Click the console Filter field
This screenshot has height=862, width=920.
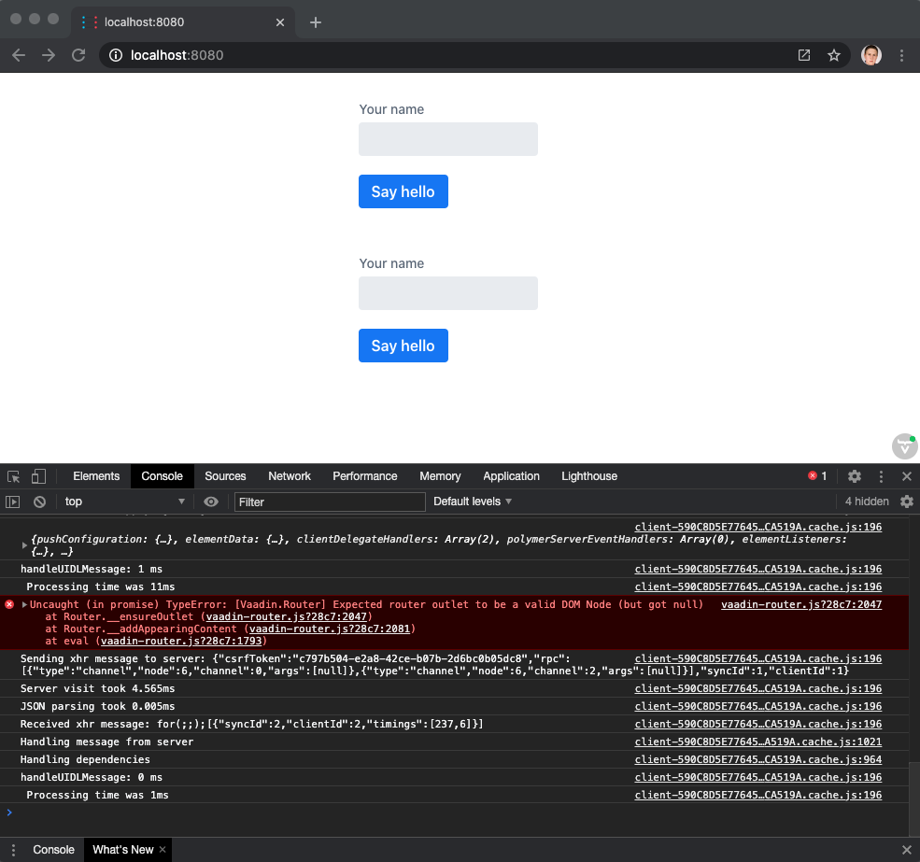pos(330,502)
